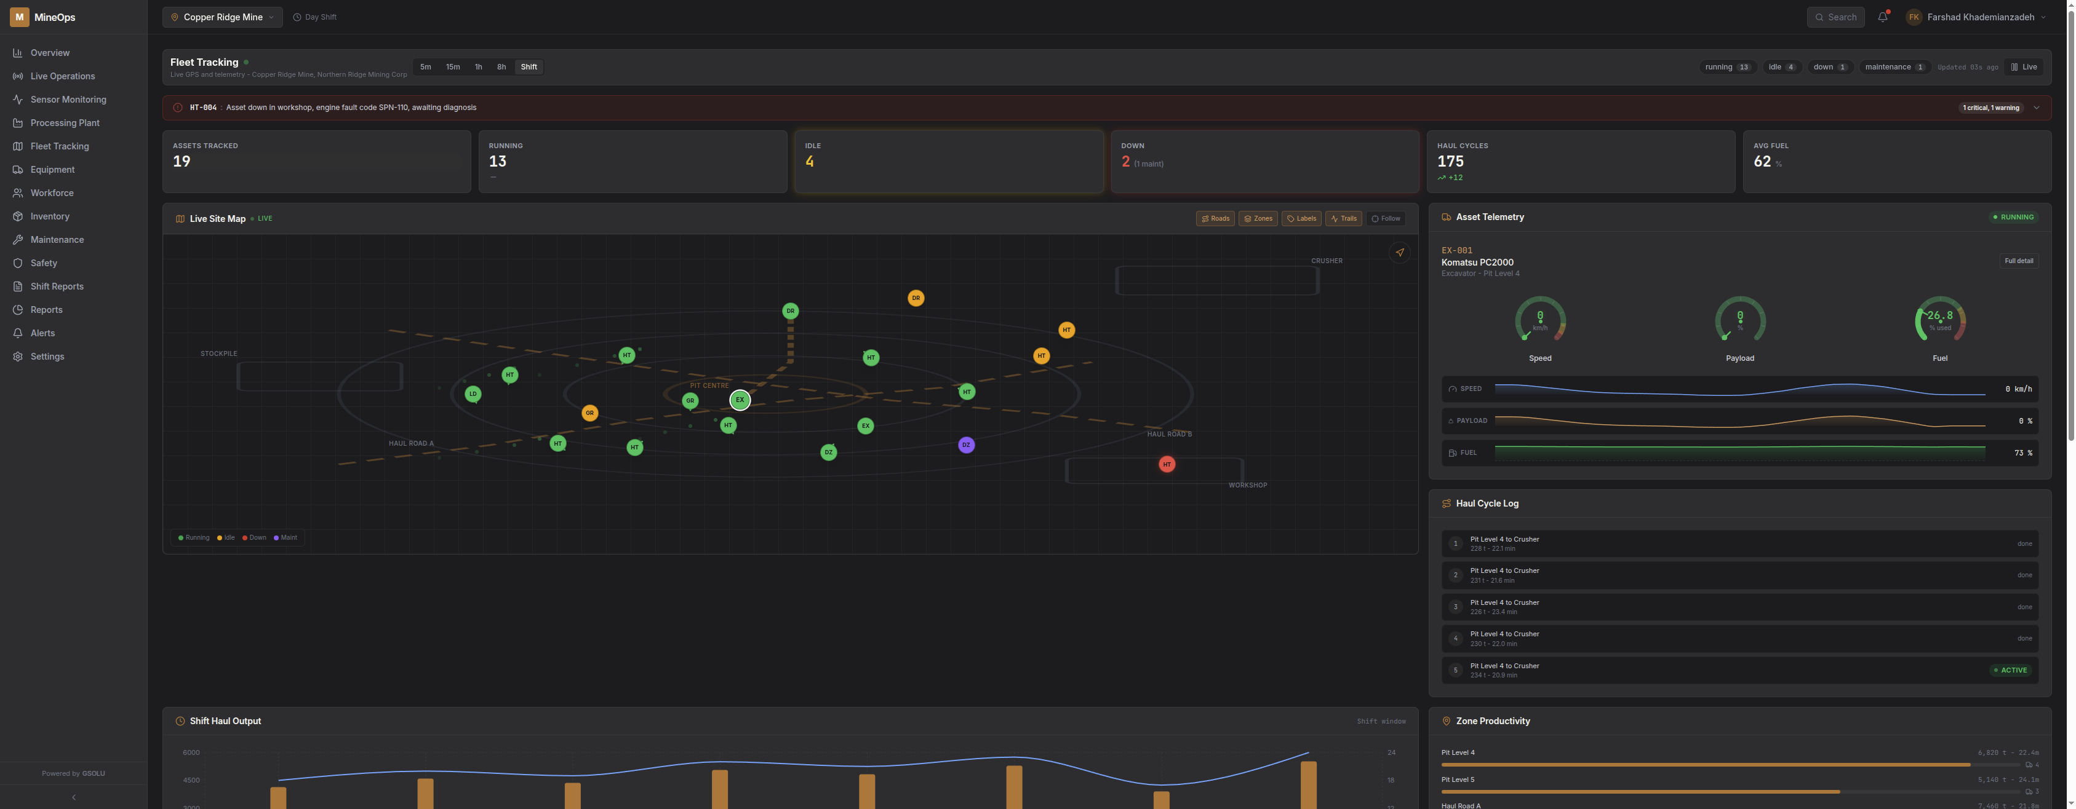This screenshot has width=2076, height=809.
Task: Select the orange DR marker near crusher
Action: [x=916, y=298]
